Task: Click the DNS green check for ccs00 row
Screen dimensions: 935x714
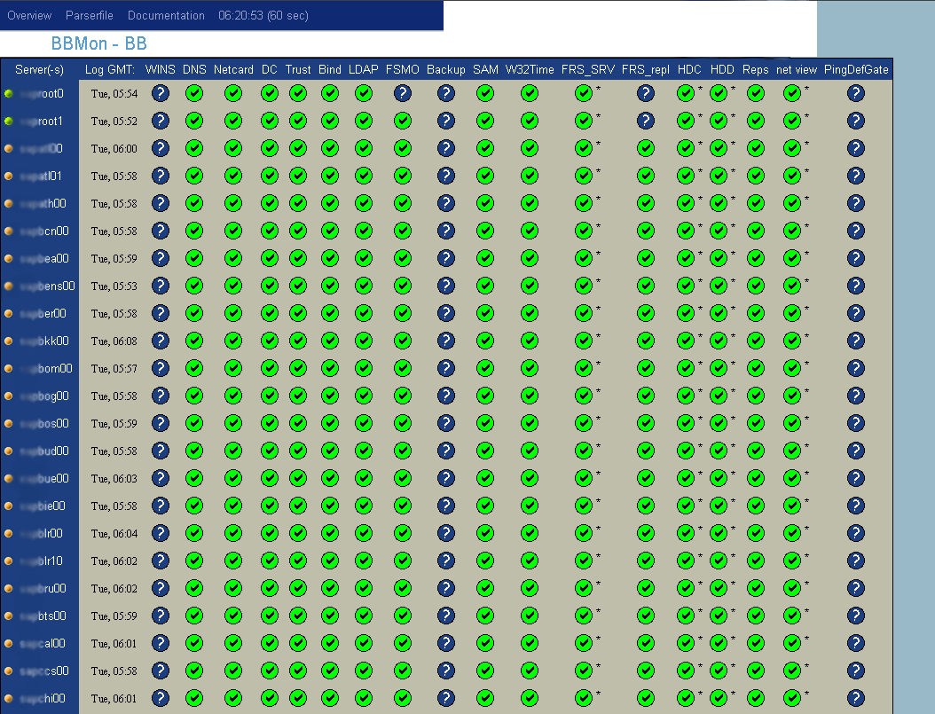Action: pos(194,671)
